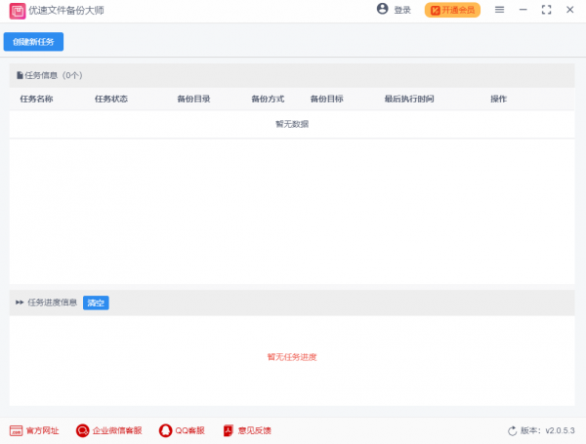The image size is (586, 444).
Task: Click the 暂无数据 empty table text
Action: coord(292,124)
